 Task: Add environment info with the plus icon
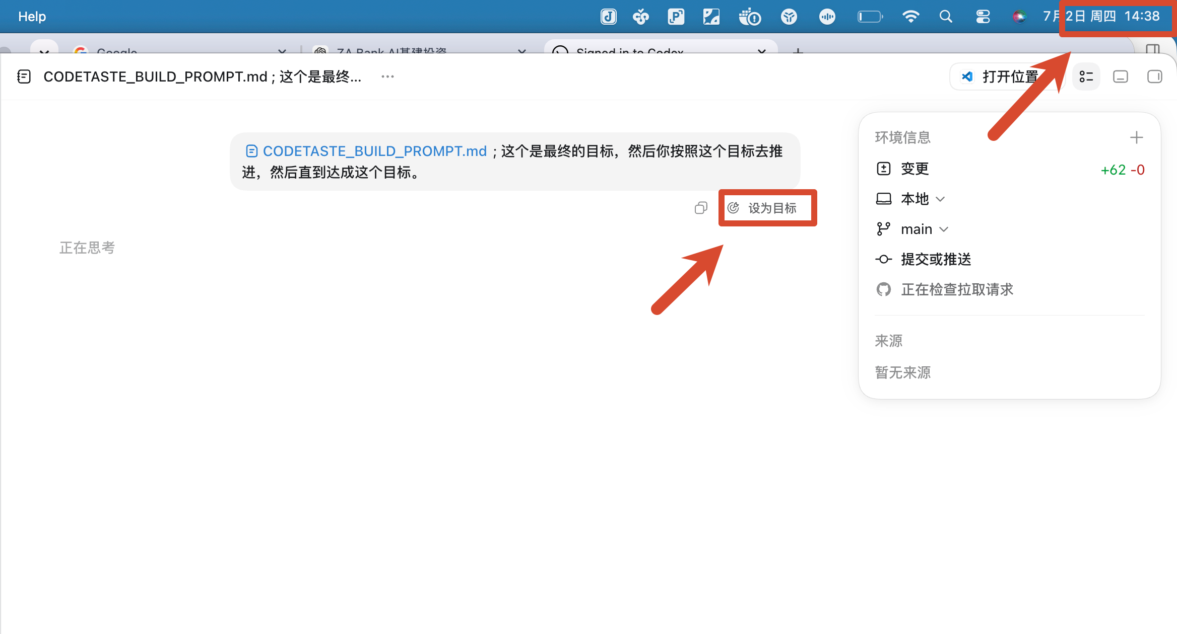pos(1136,137)
